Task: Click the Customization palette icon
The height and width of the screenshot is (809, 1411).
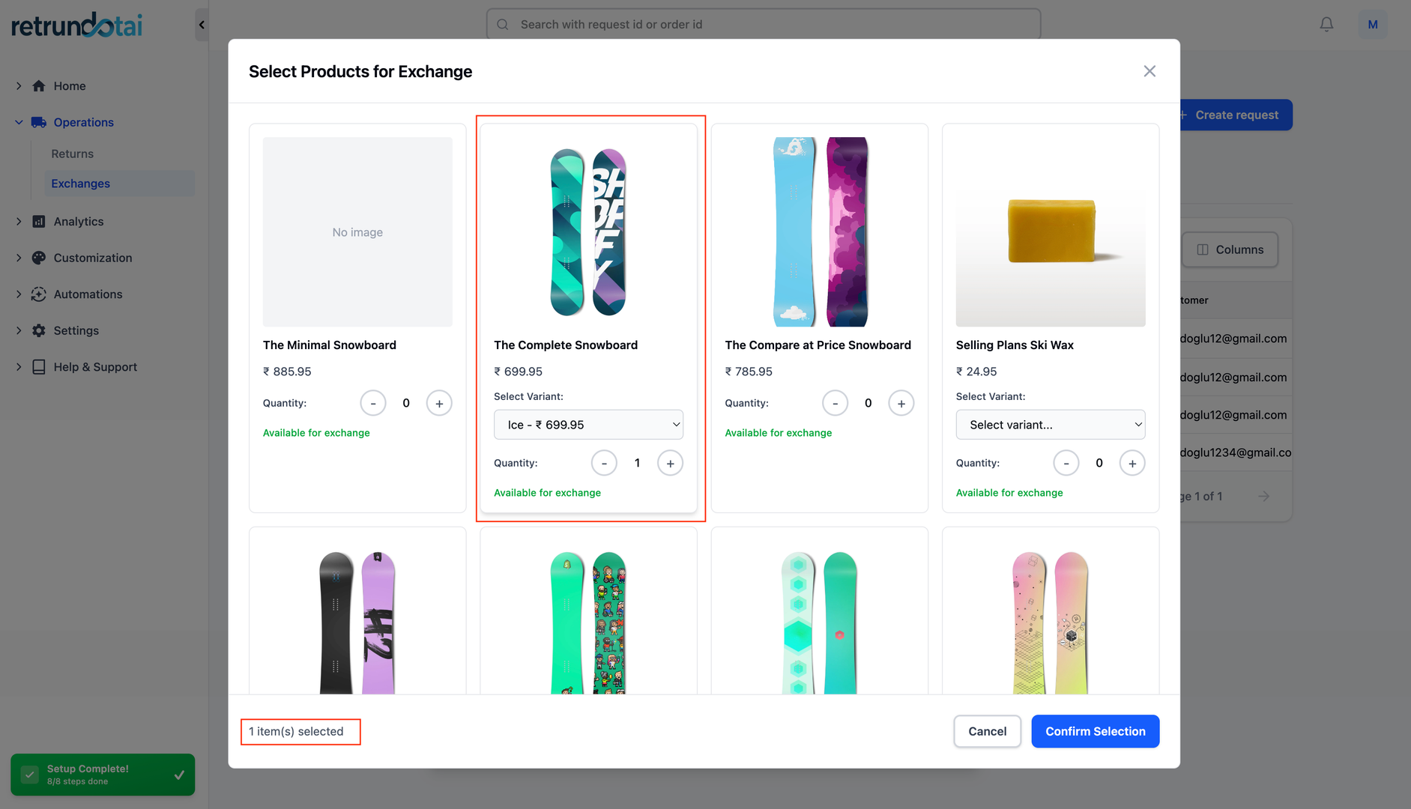Action: [39, 258]
